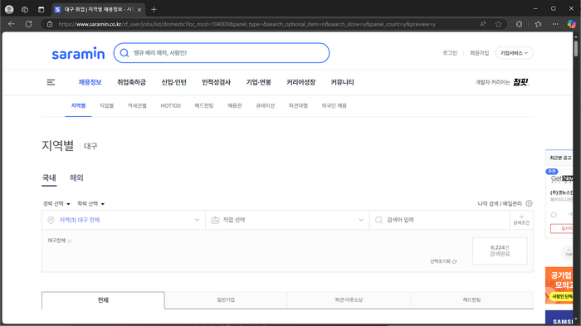This screenshot has width=581, height=326.
Task: Open tab actions menu icon
Action: (x=41, y=10)
